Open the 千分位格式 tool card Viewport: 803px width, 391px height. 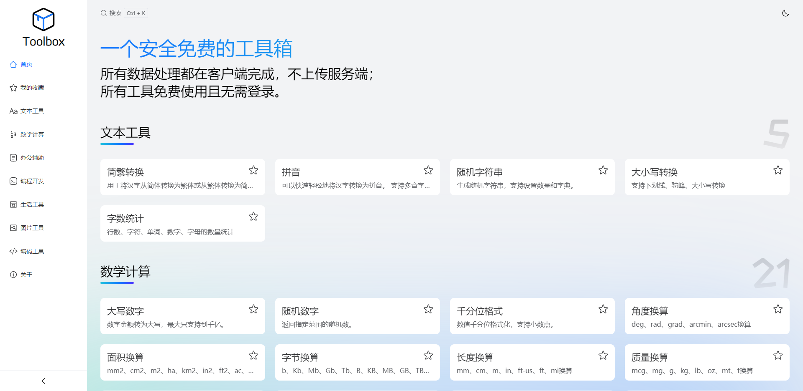tap(532, 316)
